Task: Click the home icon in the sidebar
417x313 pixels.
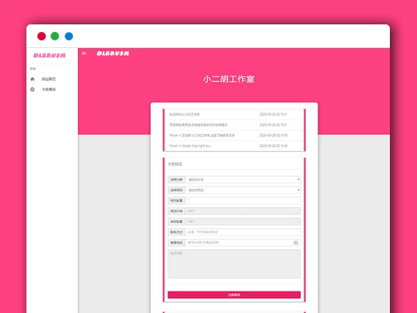Action: click(33, 79)
